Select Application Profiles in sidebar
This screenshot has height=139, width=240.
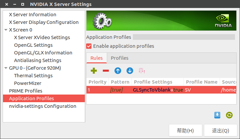(44, 99)
